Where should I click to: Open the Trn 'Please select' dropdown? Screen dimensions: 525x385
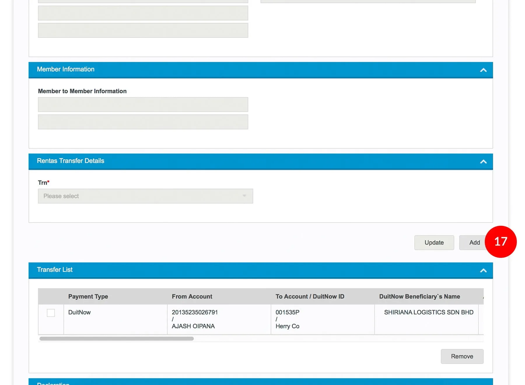click(145, 196)
